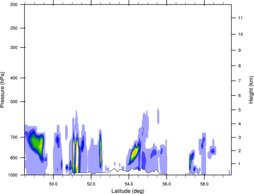
Task: Click the 'Latitude (deg)' axis title
Action: pyautogui.click(x=128, y=191)
